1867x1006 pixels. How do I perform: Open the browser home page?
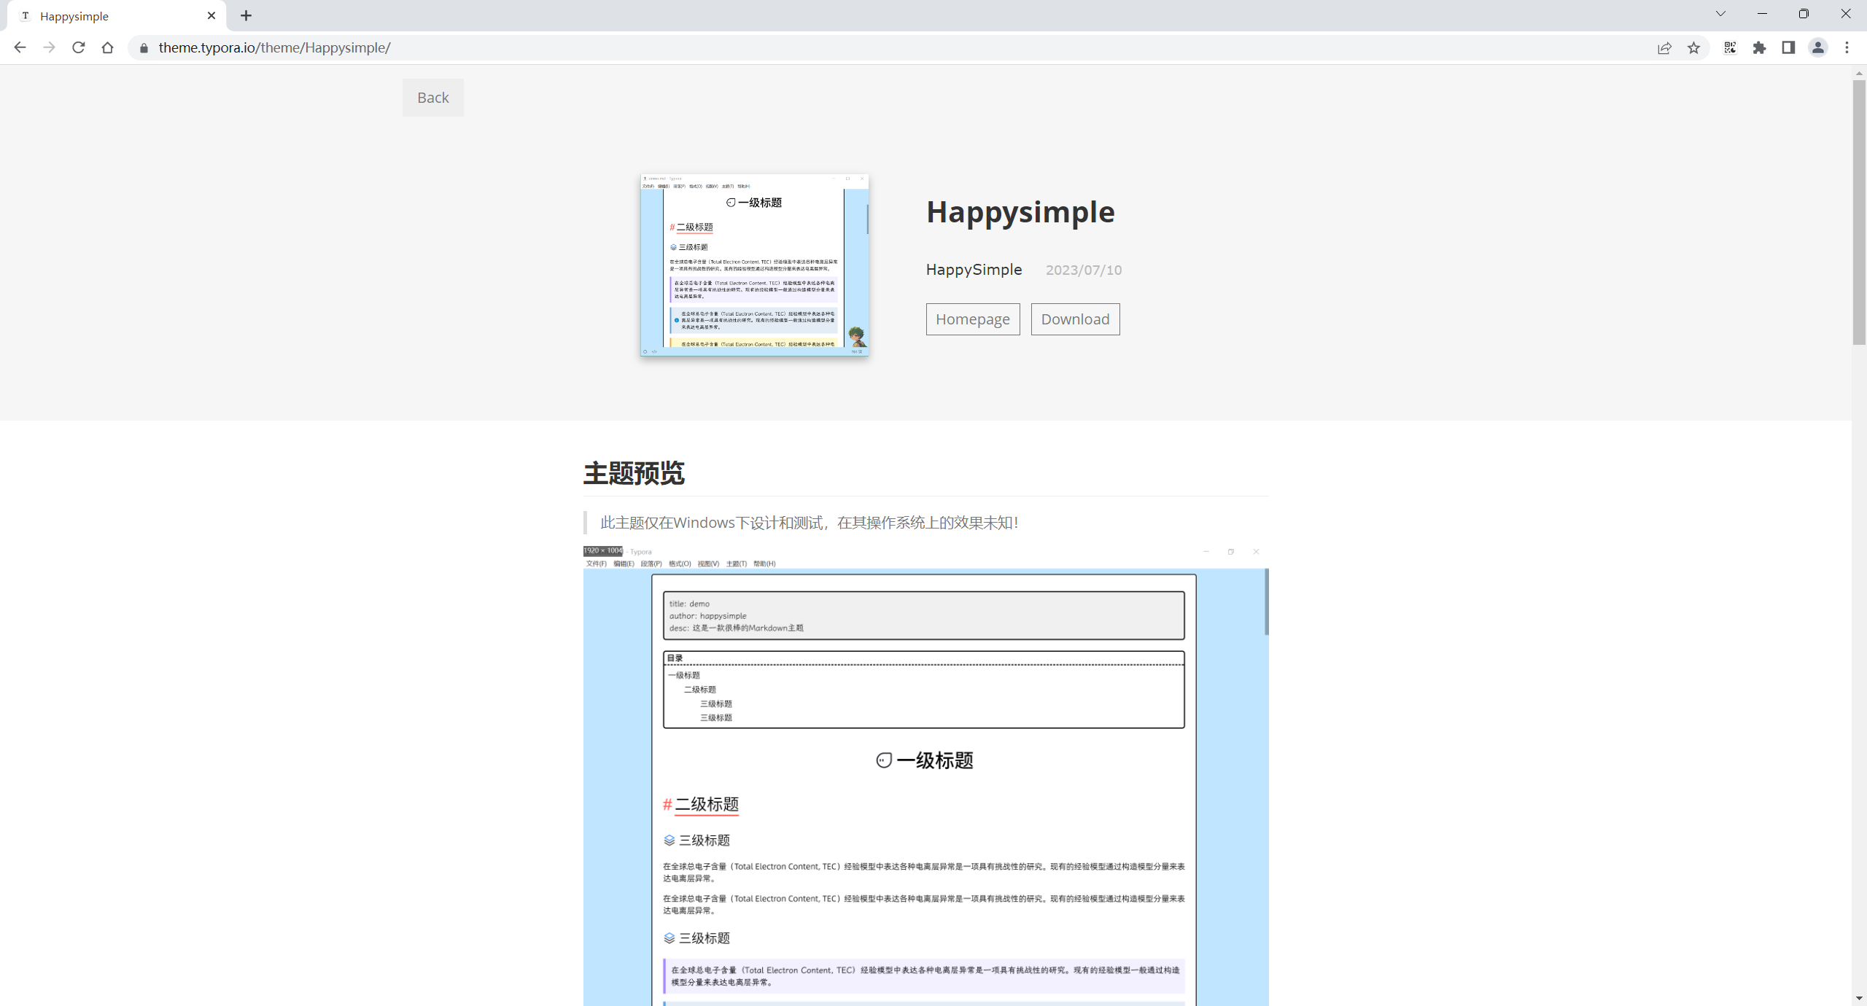tap(107, 47)
